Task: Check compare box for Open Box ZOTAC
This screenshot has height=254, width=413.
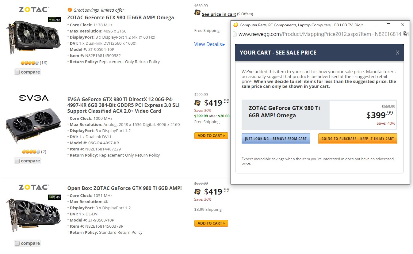Action: pos(17,243)
